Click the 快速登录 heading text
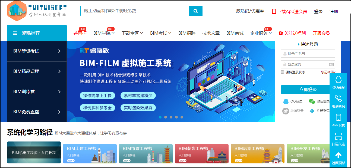351x168 pixels. tap(309, 44)
